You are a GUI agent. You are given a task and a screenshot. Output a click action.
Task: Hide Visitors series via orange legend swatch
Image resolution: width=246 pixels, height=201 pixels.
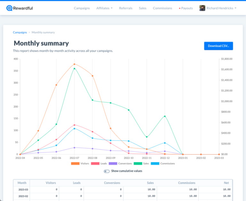(x=75, y=164)
